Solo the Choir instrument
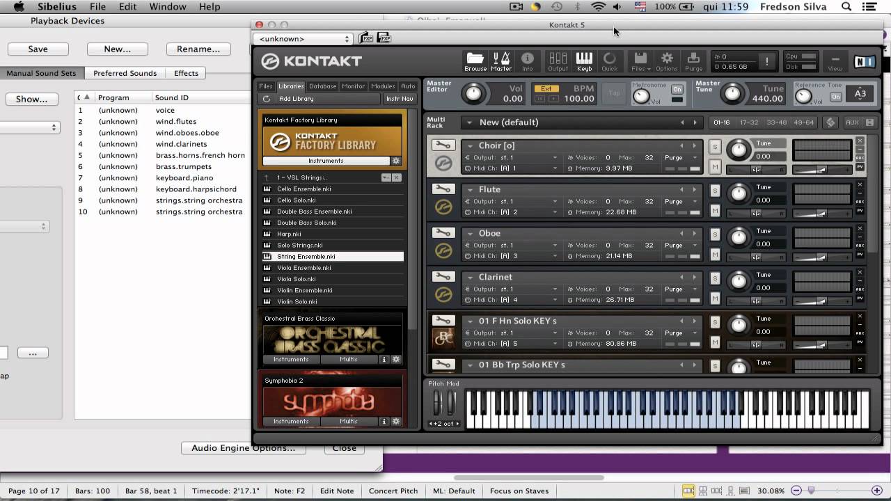 click(x=714, y=147)
